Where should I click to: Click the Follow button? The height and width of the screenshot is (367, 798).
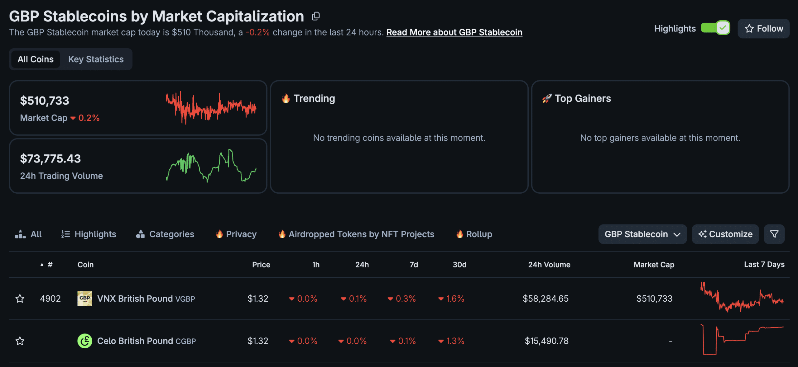click(763, 28)
